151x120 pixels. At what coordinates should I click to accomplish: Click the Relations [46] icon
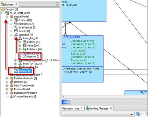(x=25, y=49)
